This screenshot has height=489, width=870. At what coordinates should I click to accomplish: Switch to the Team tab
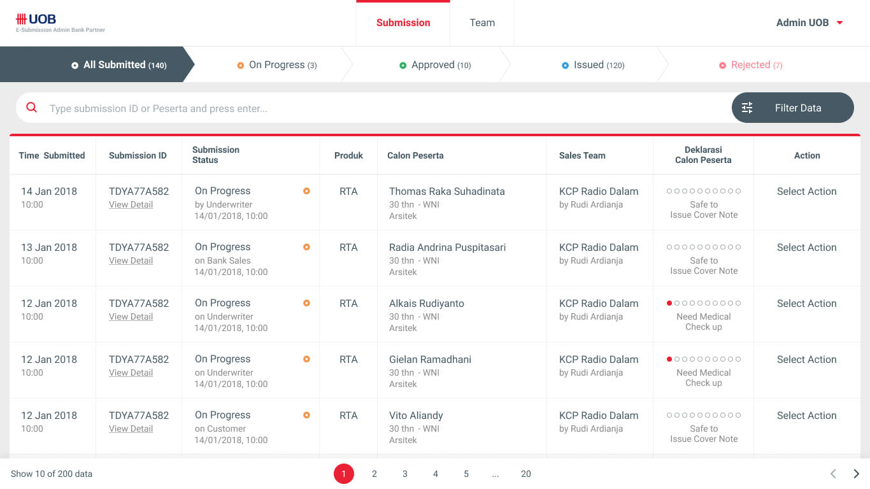coord(482,23)
